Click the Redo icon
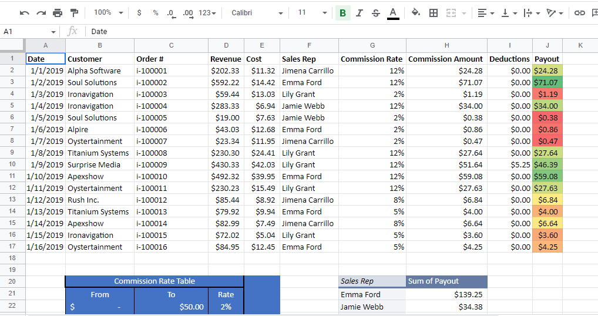 (41, 13)
